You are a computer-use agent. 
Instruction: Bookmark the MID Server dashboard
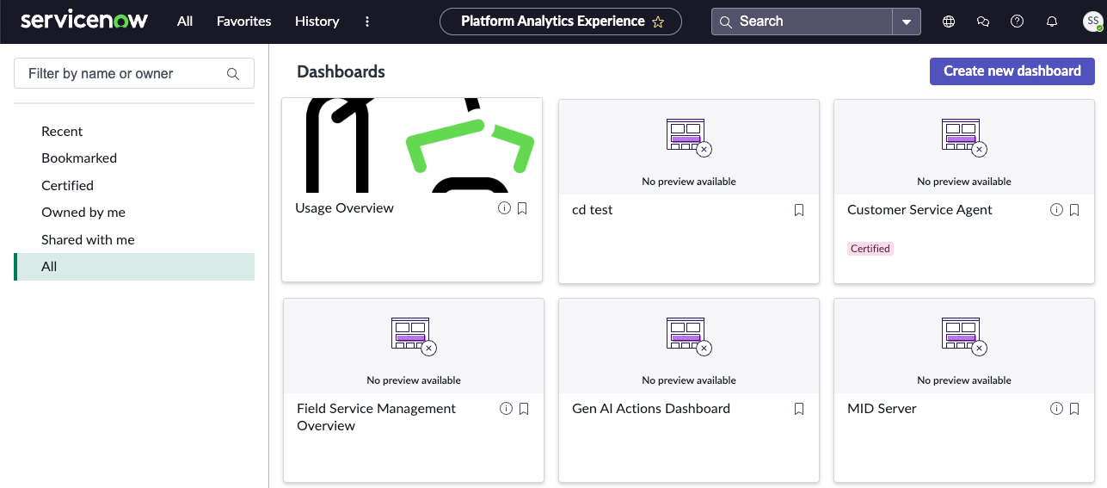tap(1074, 409)
